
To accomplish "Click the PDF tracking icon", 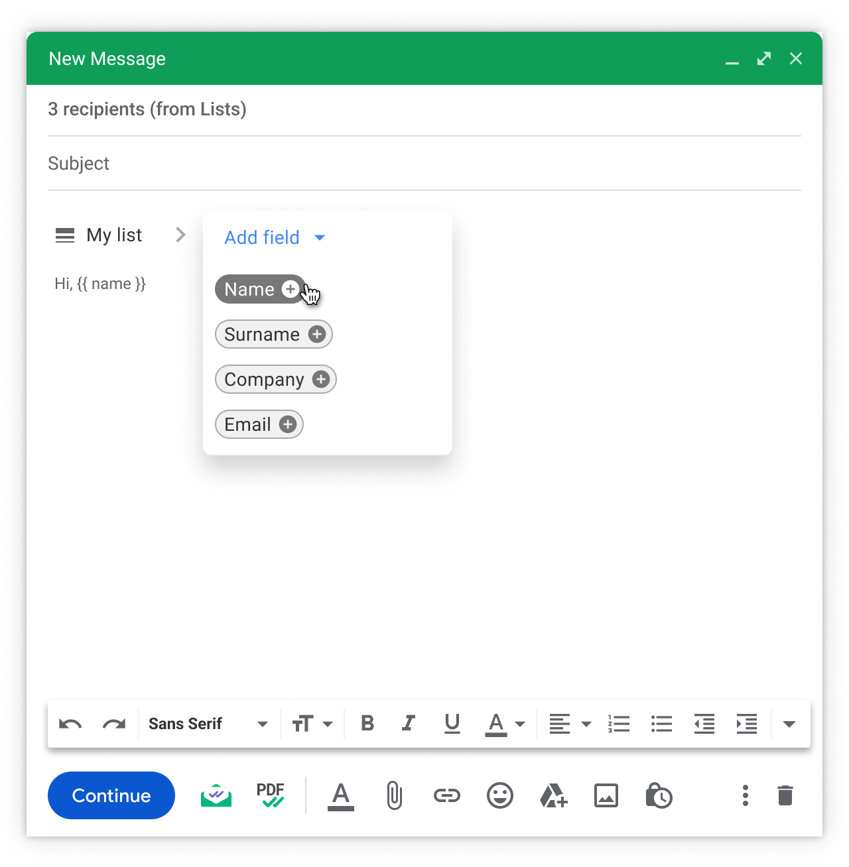I will pos(271,795).
